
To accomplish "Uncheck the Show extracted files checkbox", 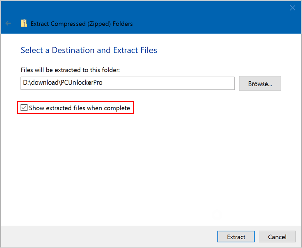I will click(24, 108).
